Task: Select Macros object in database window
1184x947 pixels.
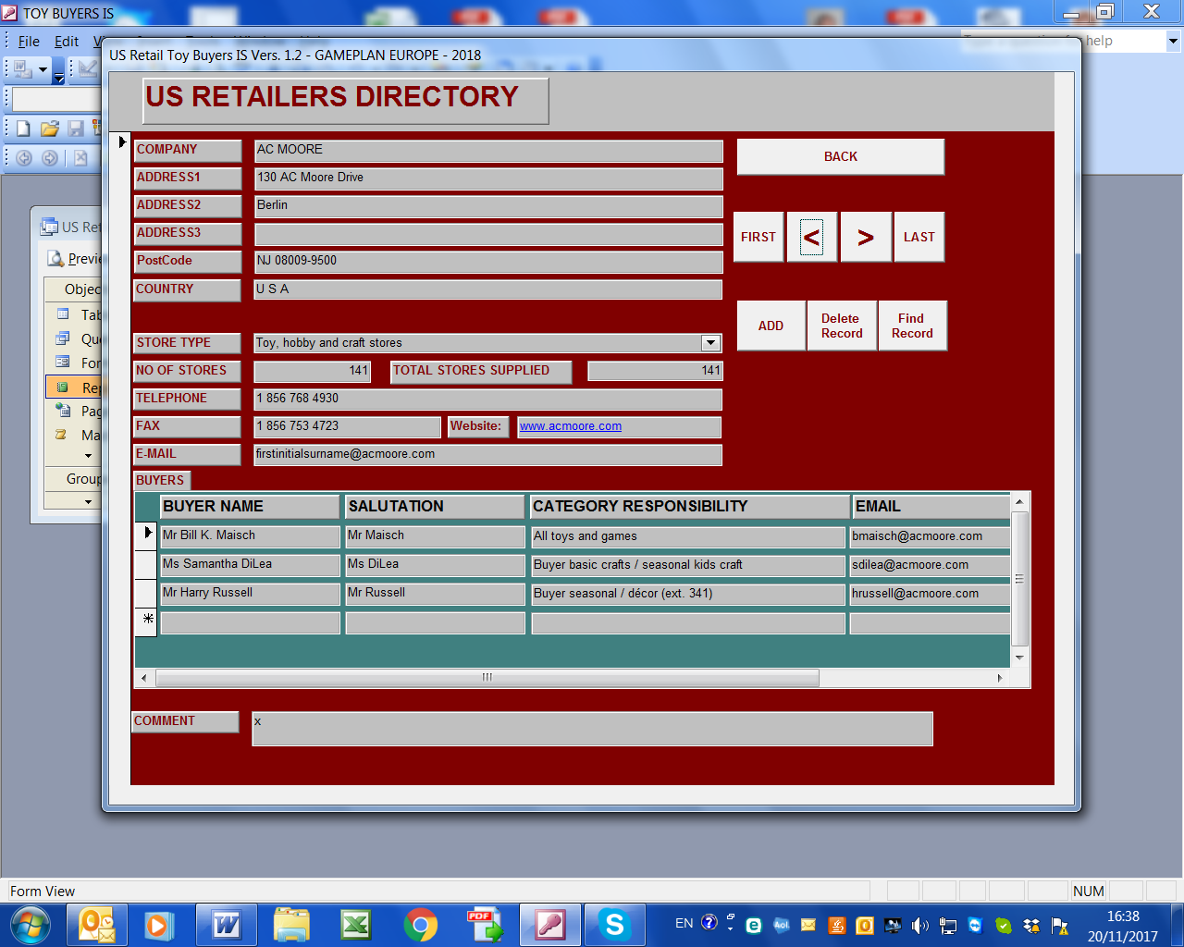Action: click(78, 435)
